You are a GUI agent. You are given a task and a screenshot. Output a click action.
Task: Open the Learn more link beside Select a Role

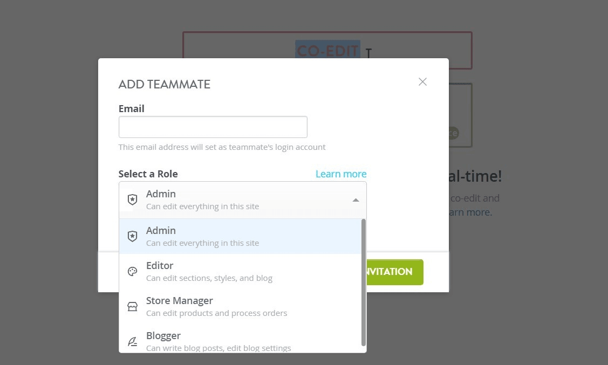click(341, 174)
